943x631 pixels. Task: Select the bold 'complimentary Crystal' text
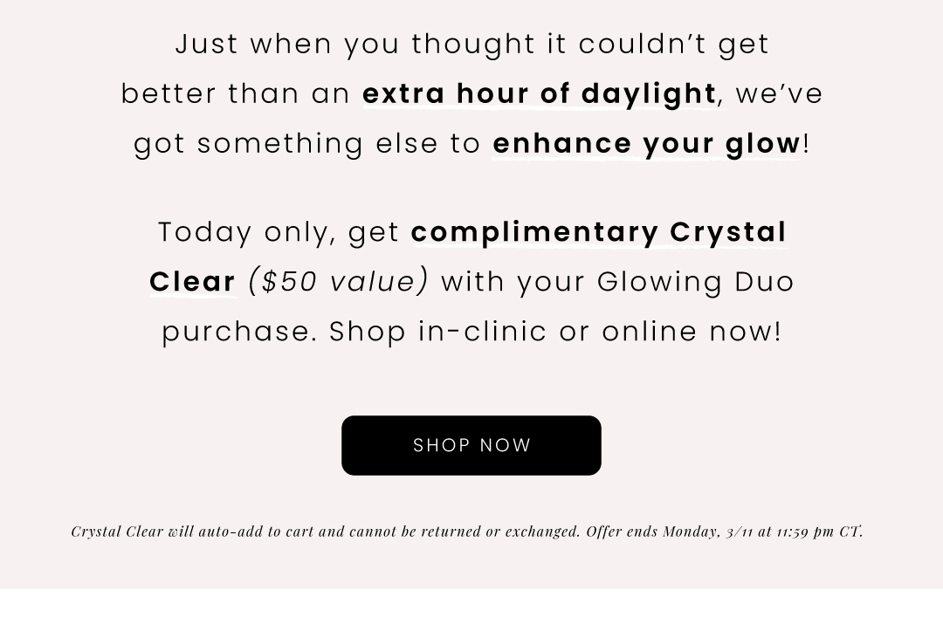pyautogui.click(x=599, y=232)
